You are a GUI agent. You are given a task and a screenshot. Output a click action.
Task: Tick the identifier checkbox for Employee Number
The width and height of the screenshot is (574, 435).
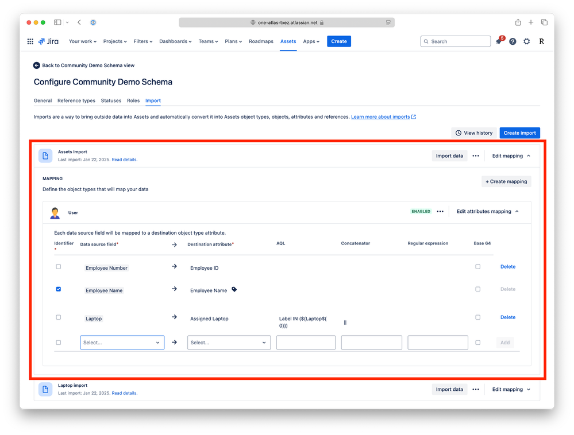58,266
